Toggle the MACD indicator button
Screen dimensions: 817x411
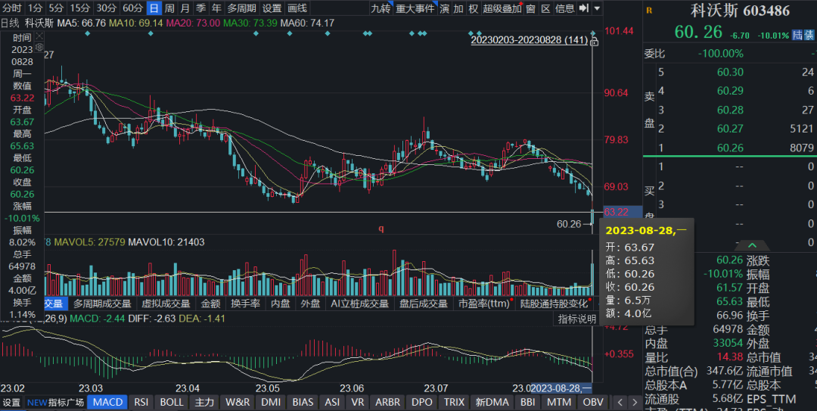click(107, 403)
